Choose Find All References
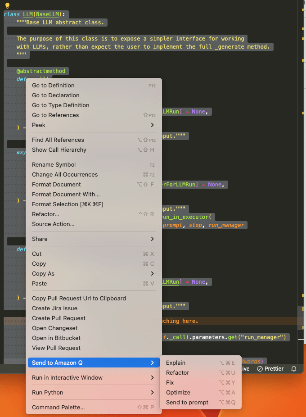Viewport: 306px width, 417px height. [58, 140]
